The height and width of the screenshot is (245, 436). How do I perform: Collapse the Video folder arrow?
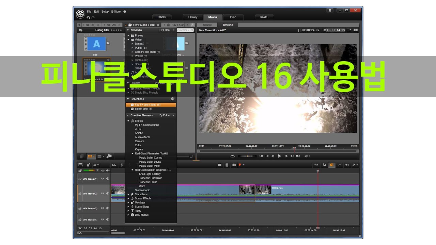tap(128, 39)
